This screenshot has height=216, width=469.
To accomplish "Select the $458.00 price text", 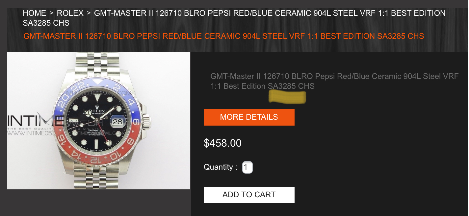I will pyautogui.click(x=222, y=143).
